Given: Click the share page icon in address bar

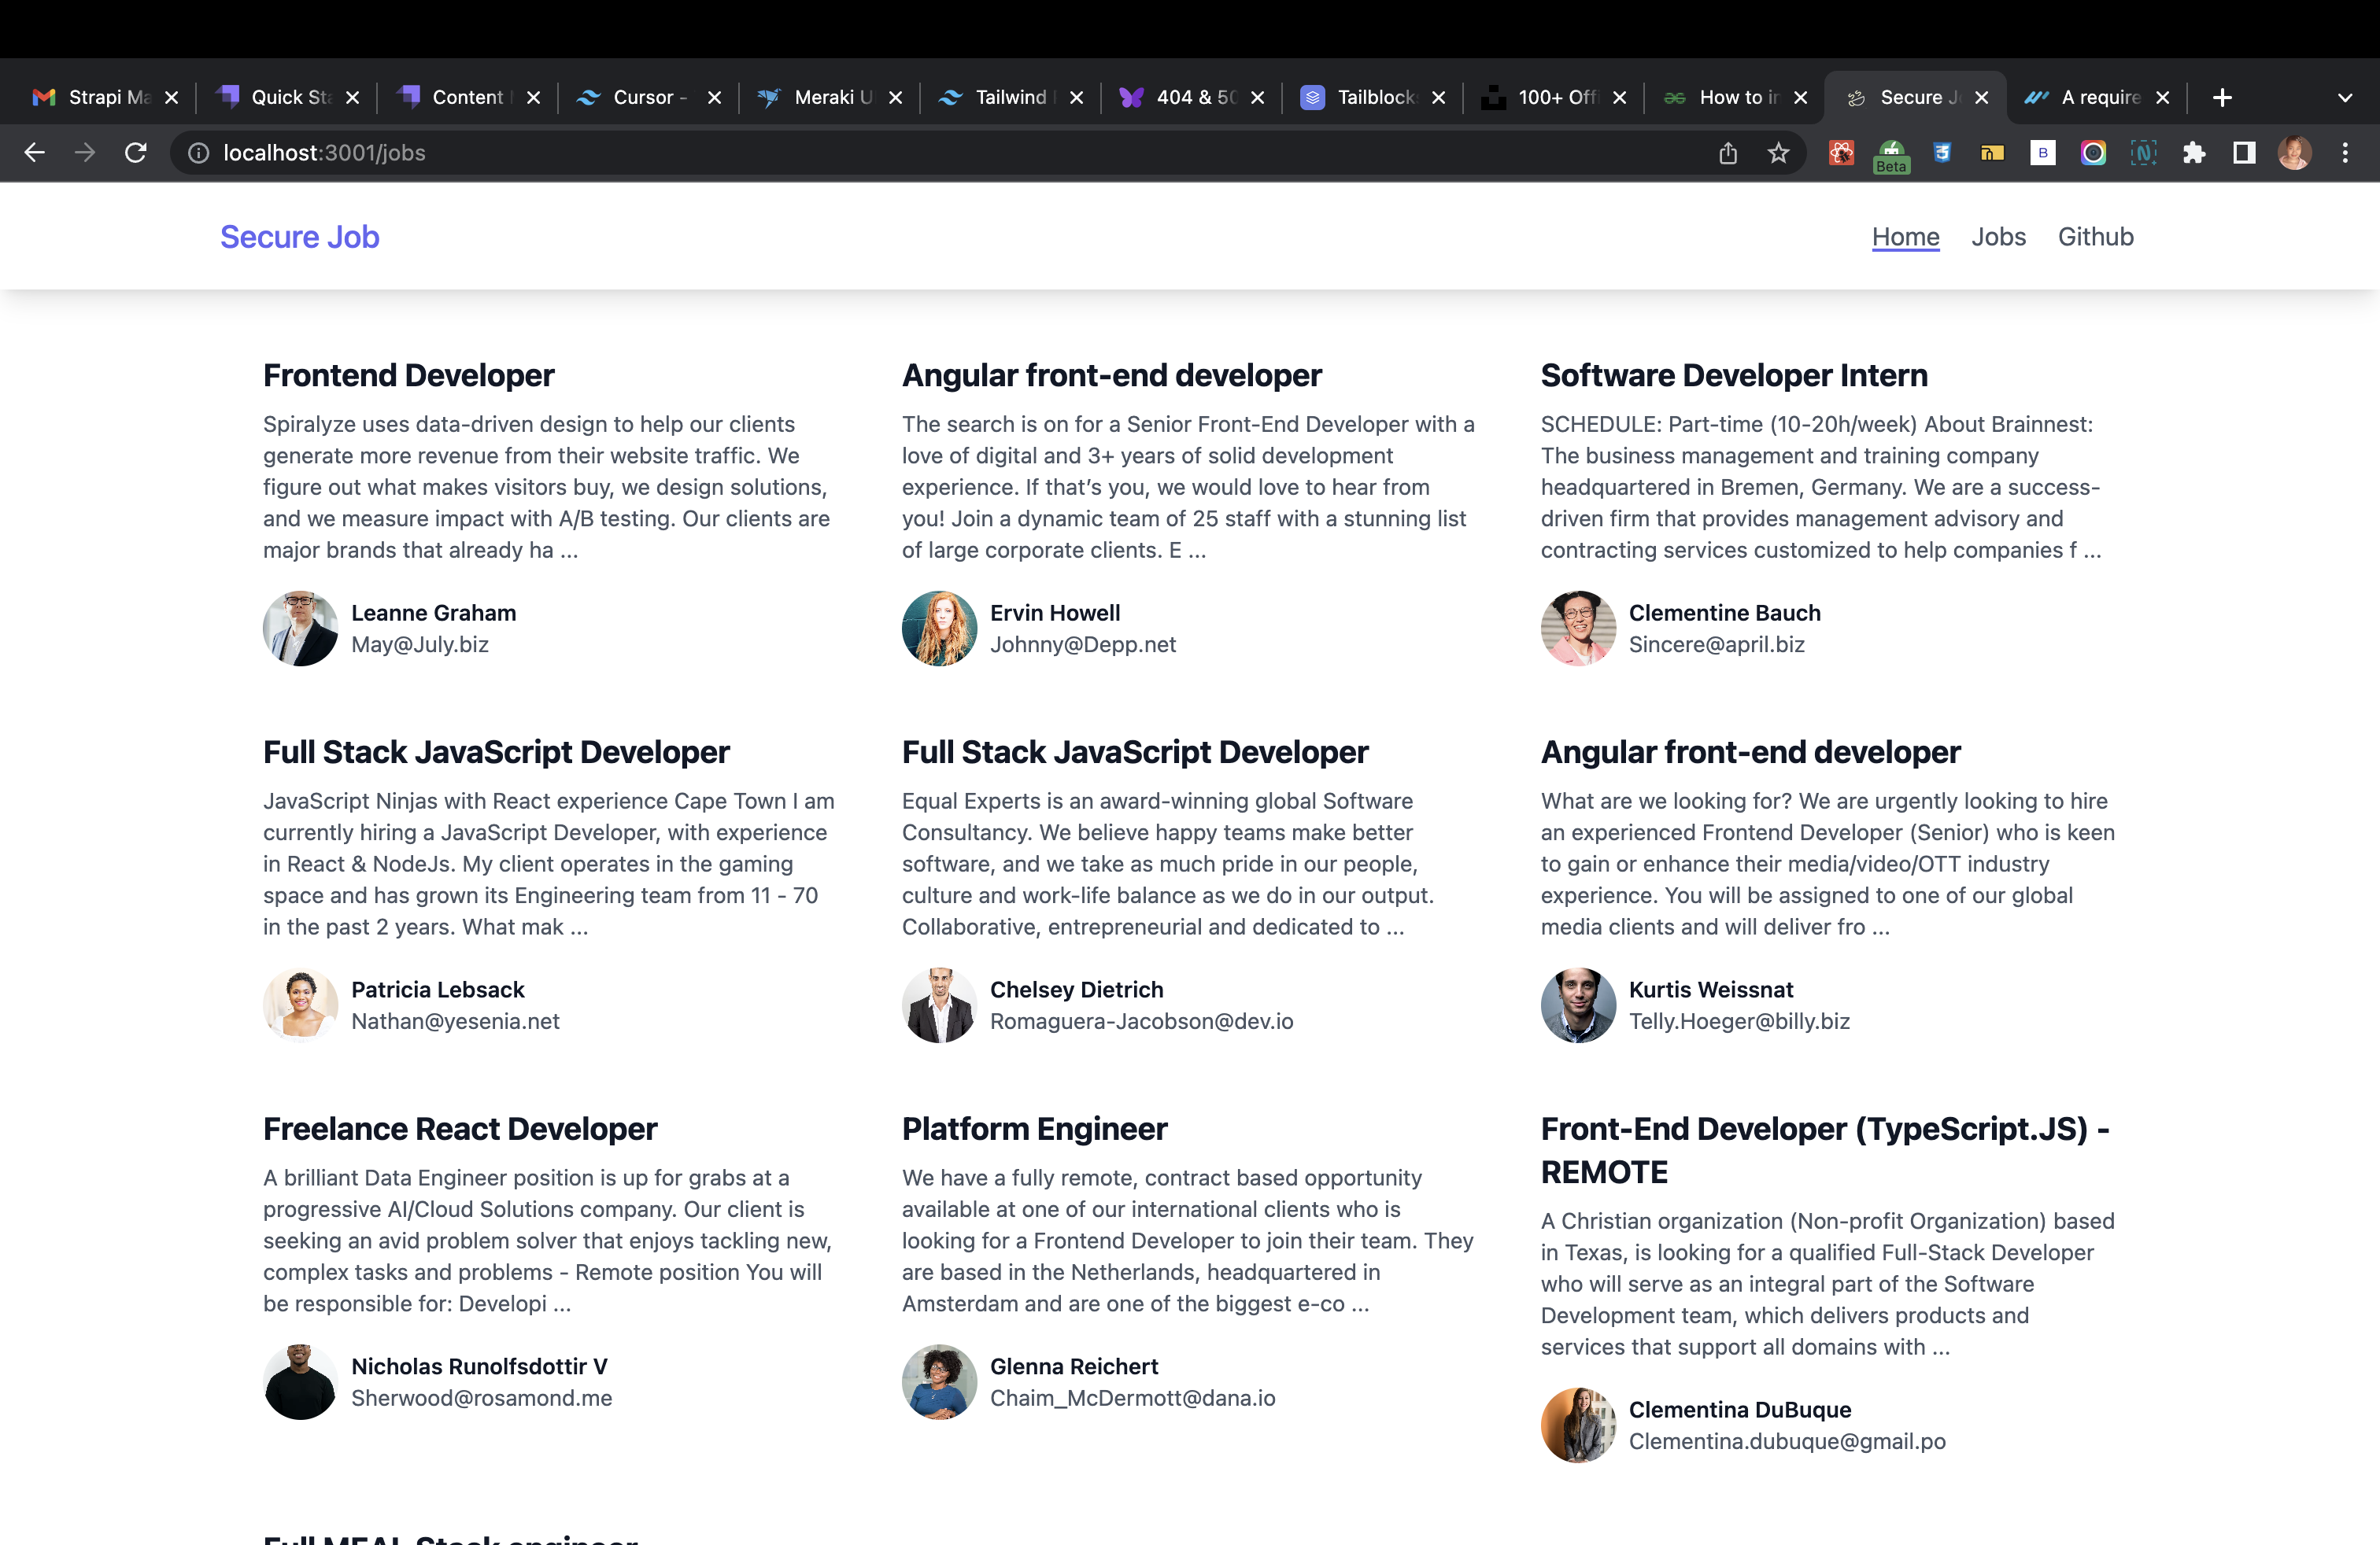Looking at the screenshot, I should [x=1728, y=153].
